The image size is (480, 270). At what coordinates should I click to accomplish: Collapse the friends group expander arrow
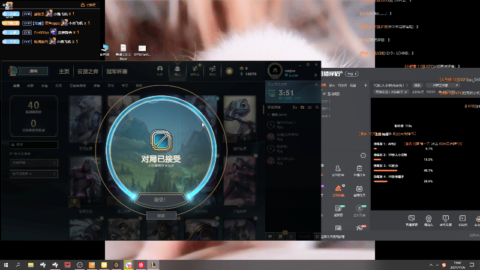pos(269,115)
